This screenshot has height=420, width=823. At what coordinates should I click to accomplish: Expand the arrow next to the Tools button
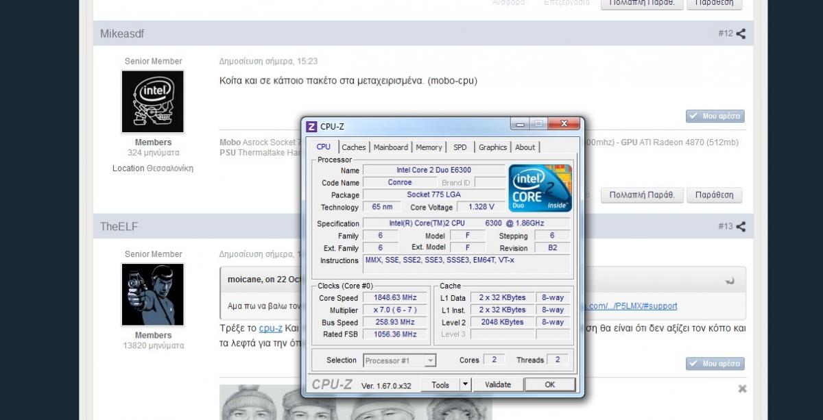tap(466, 384)
